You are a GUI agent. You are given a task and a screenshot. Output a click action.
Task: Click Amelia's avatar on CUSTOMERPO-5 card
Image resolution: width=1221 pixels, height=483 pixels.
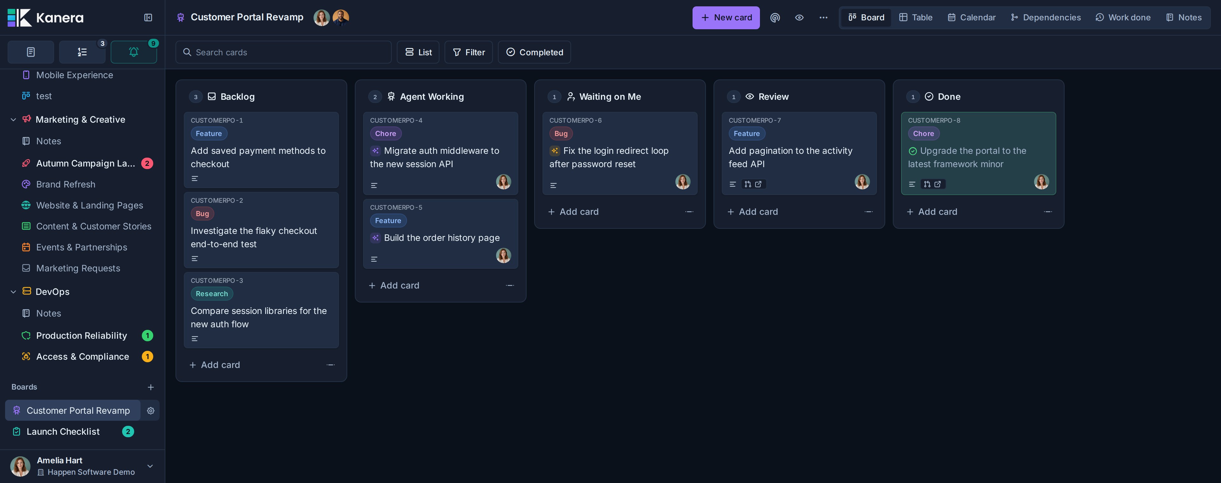[503, 256]
